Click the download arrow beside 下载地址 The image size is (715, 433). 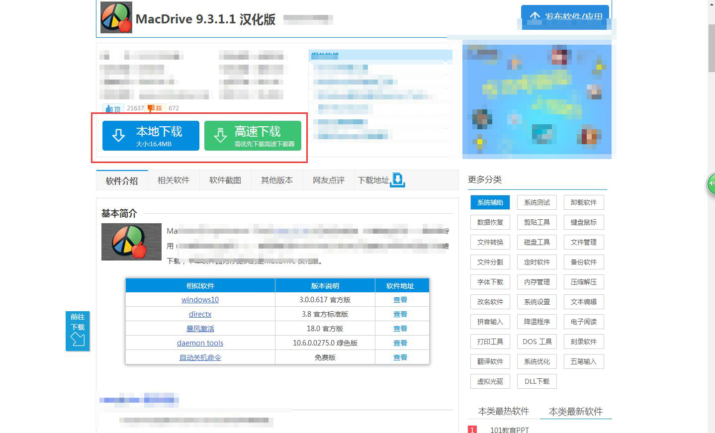pyautogui.click(x=398, y=180)
